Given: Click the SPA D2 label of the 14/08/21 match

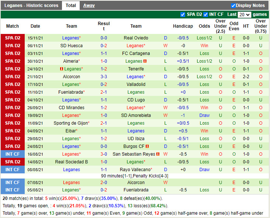Looking at the screenshot, I should point(13,162).
